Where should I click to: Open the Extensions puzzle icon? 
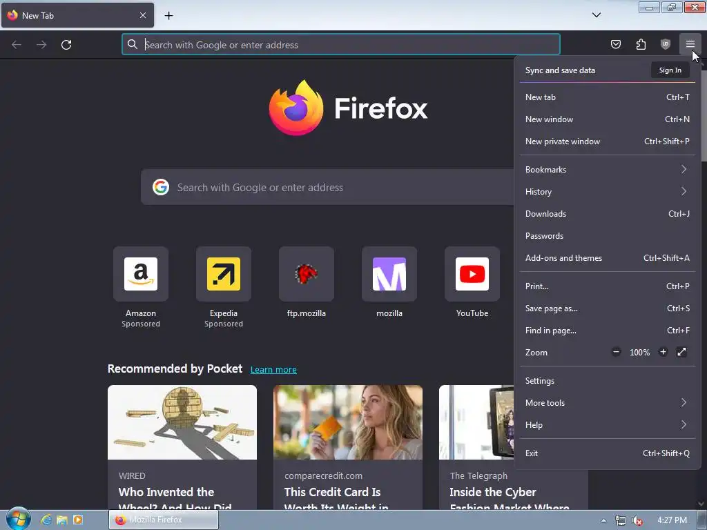[641, 44]
